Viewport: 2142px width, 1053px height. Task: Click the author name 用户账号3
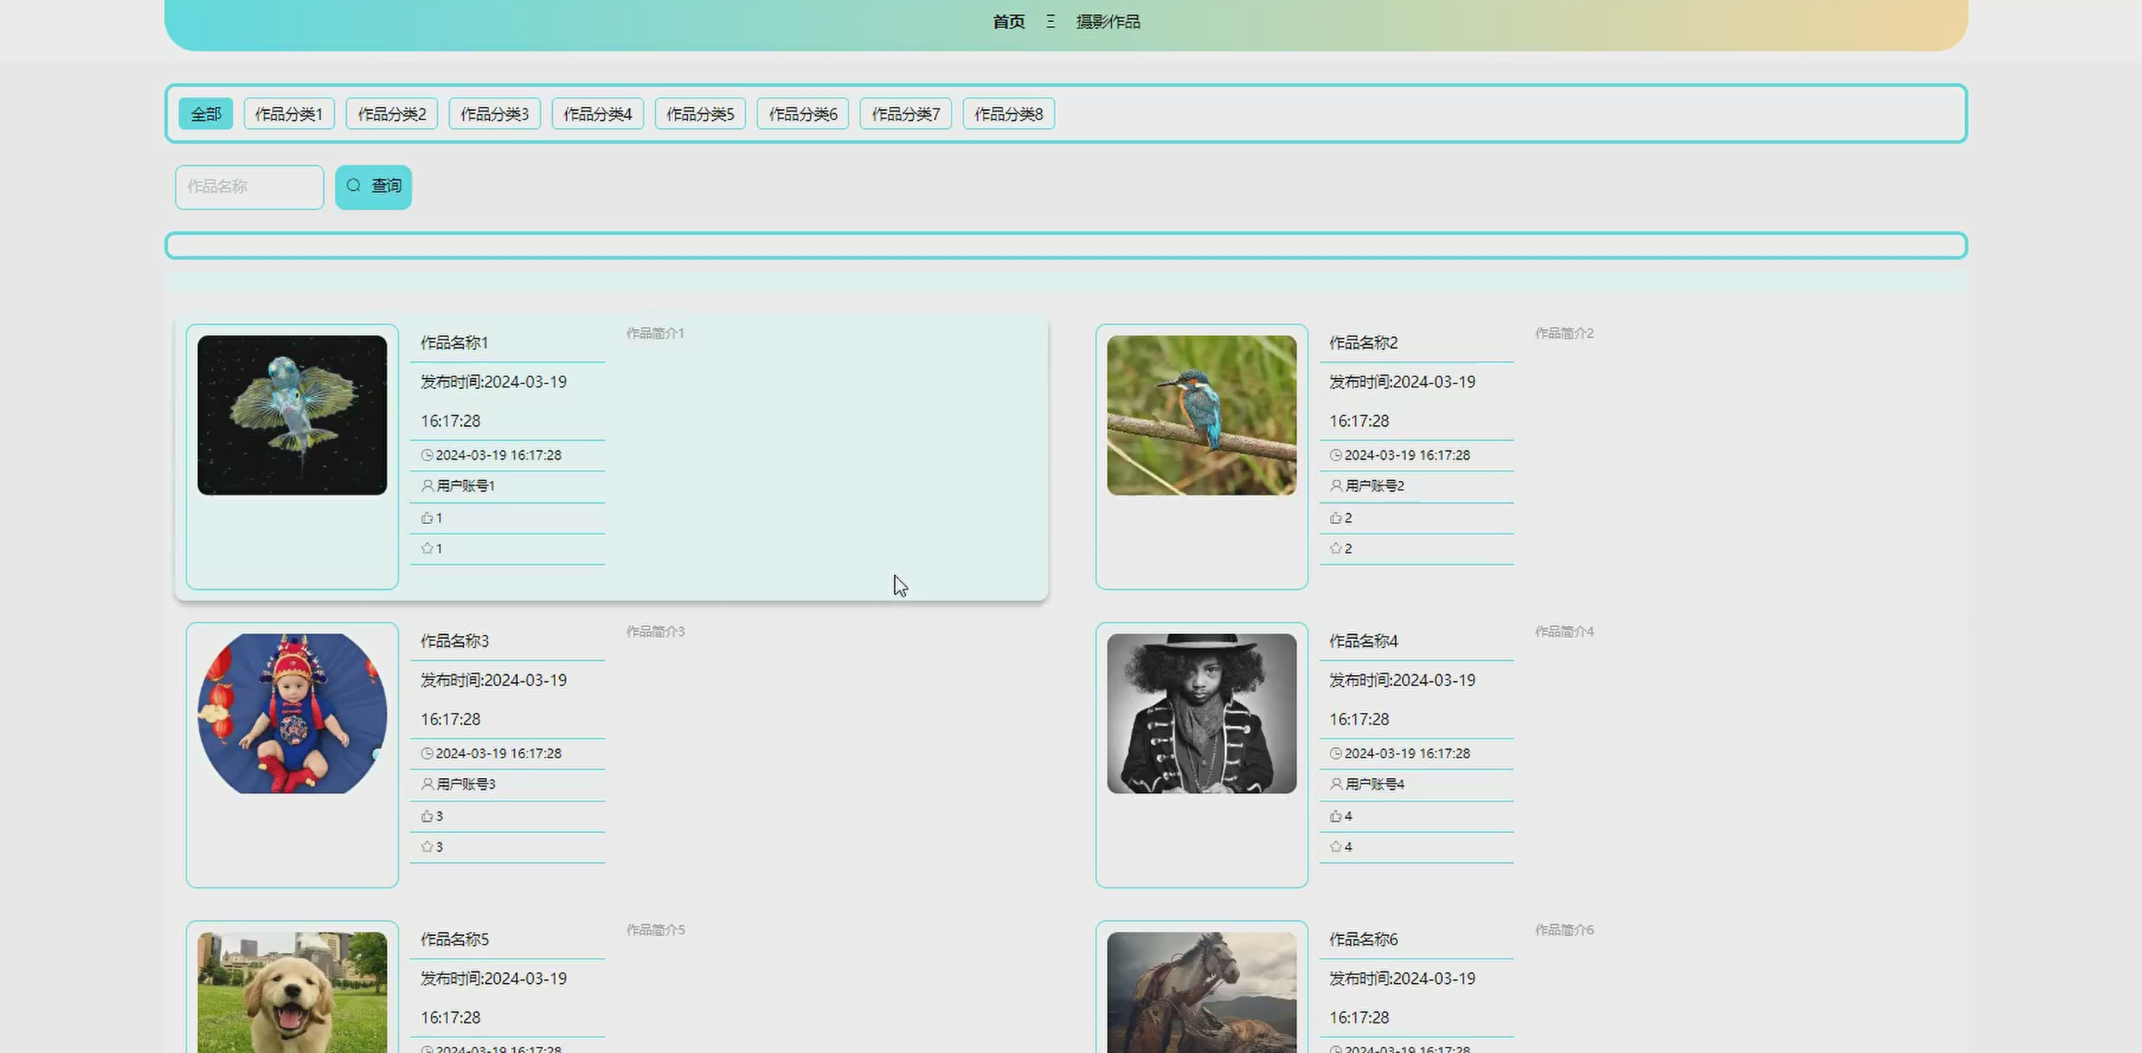466,784
